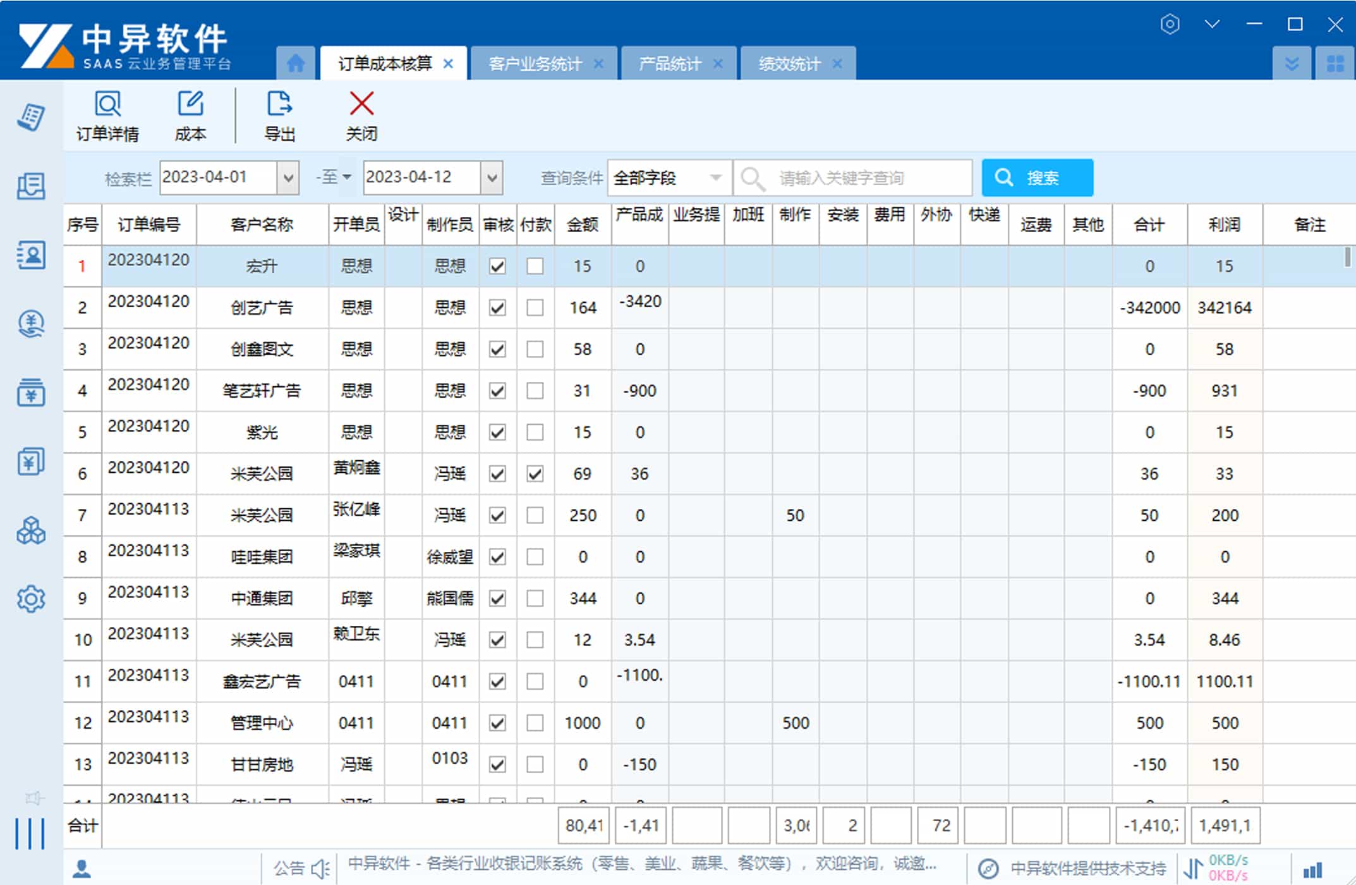The width and height of the screenshot is (1356, 885).
Task: Click the double-chevron tab list icon
Action: pyautogui.click(x=1292, y=63)
